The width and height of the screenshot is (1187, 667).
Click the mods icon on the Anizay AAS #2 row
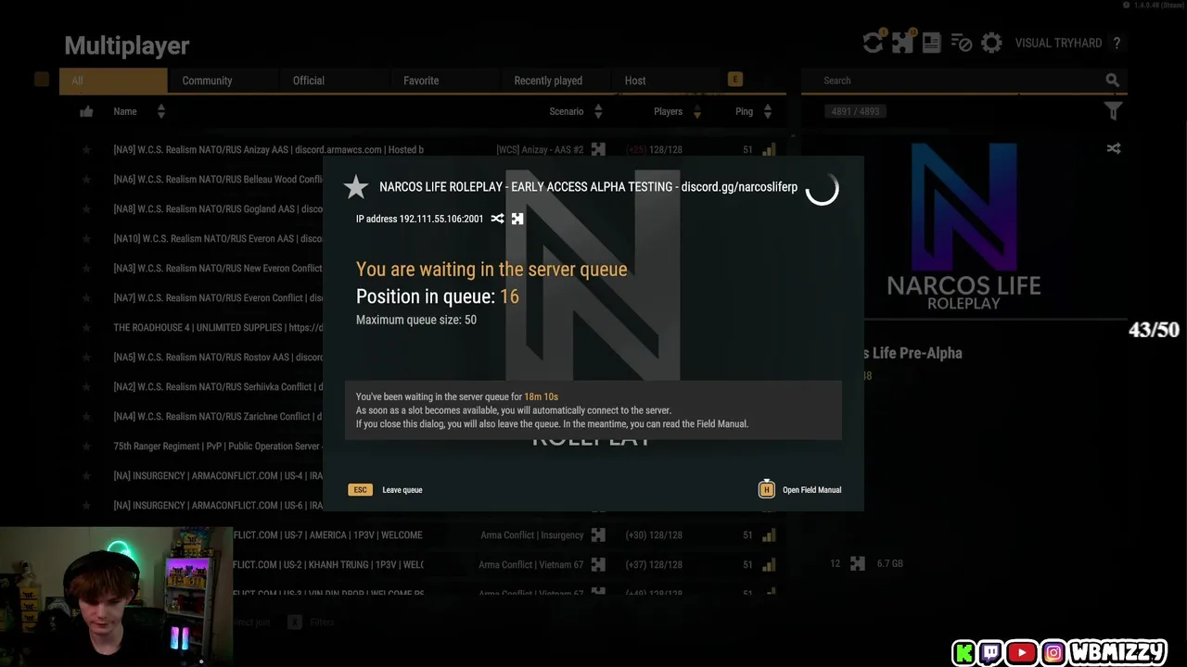pos(598,149)
